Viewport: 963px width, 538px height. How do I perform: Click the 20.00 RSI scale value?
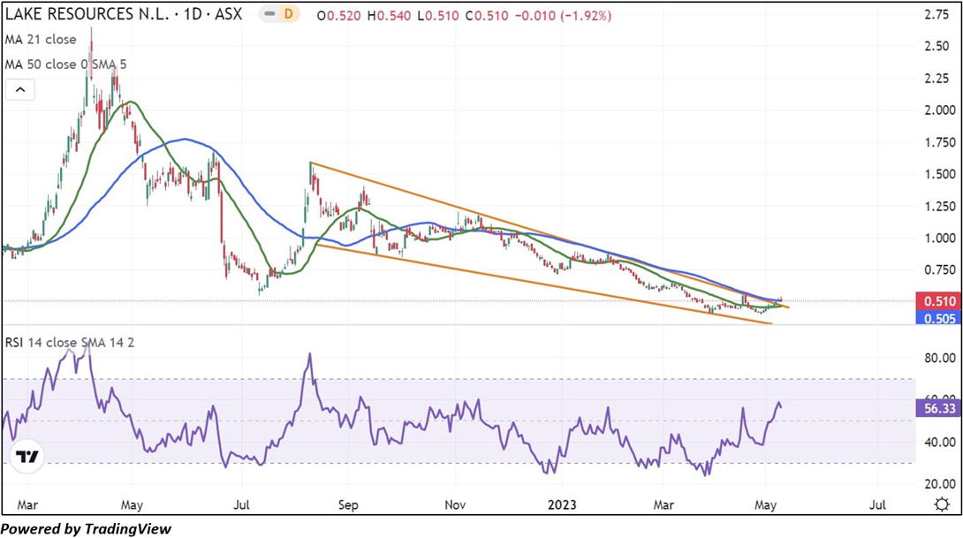click(940, 484)
